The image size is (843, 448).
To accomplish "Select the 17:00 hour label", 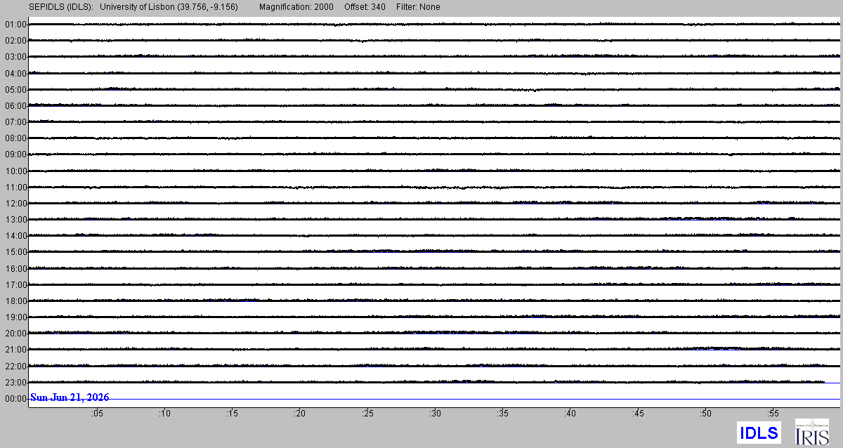I will click(x=15, y=285).
